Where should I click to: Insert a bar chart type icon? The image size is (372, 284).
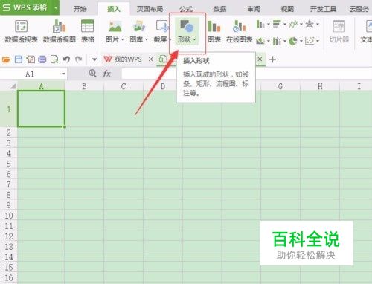coord(277,24)
